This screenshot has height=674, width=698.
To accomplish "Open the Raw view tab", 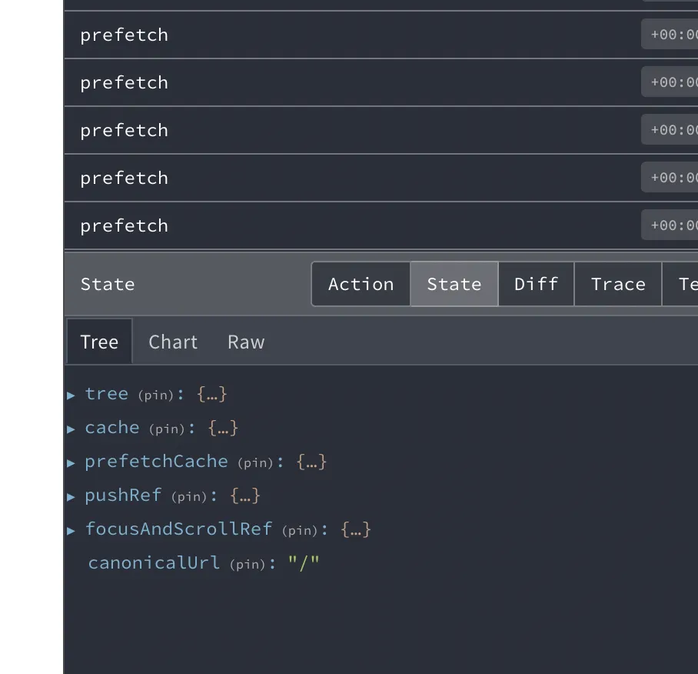I will click(x=246, y=342).
